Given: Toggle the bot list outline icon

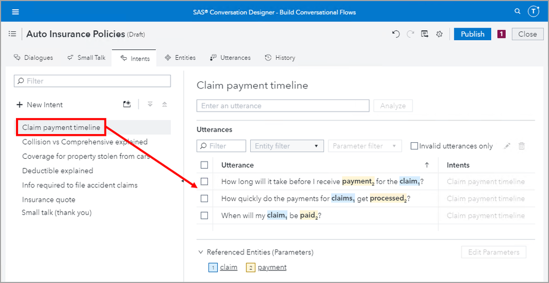Looking at the screenshot, I should click(x=12, y=34).
